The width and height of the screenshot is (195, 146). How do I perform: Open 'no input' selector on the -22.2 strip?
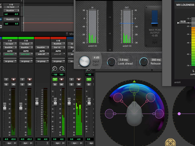[26, 44]
